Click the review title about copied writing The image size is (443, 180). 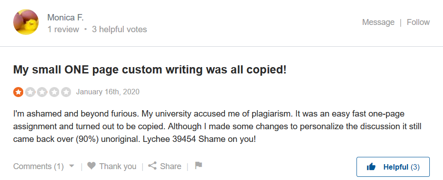point(150,70)
